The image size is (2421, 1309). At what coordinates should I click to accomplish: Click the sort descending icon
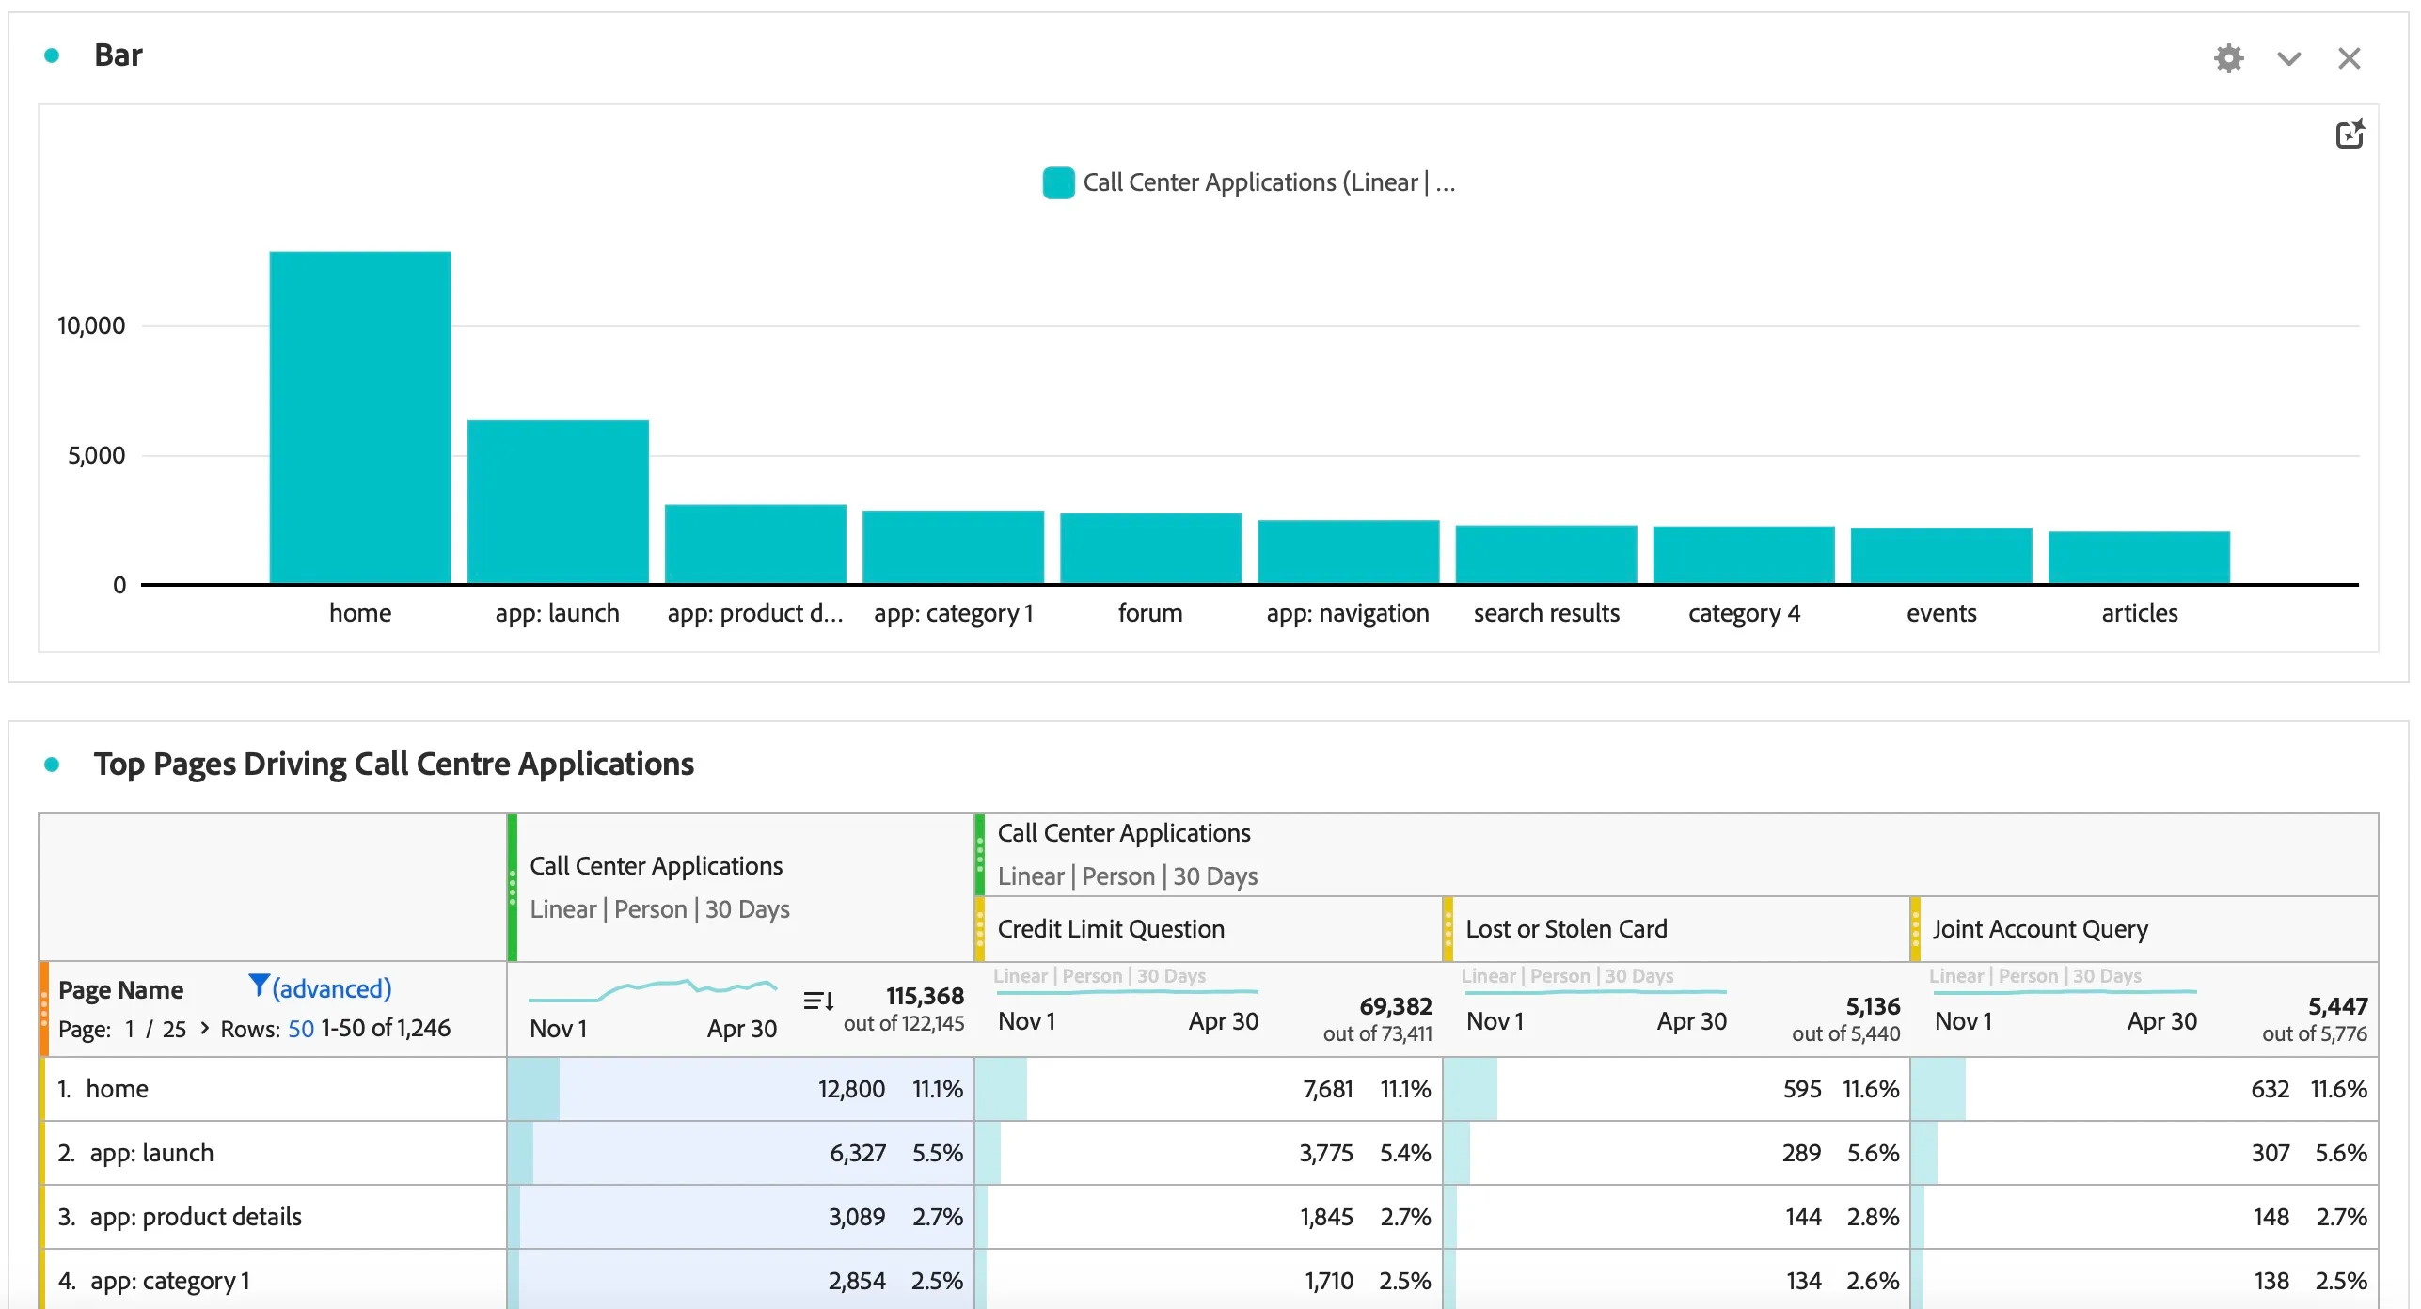818,1001
